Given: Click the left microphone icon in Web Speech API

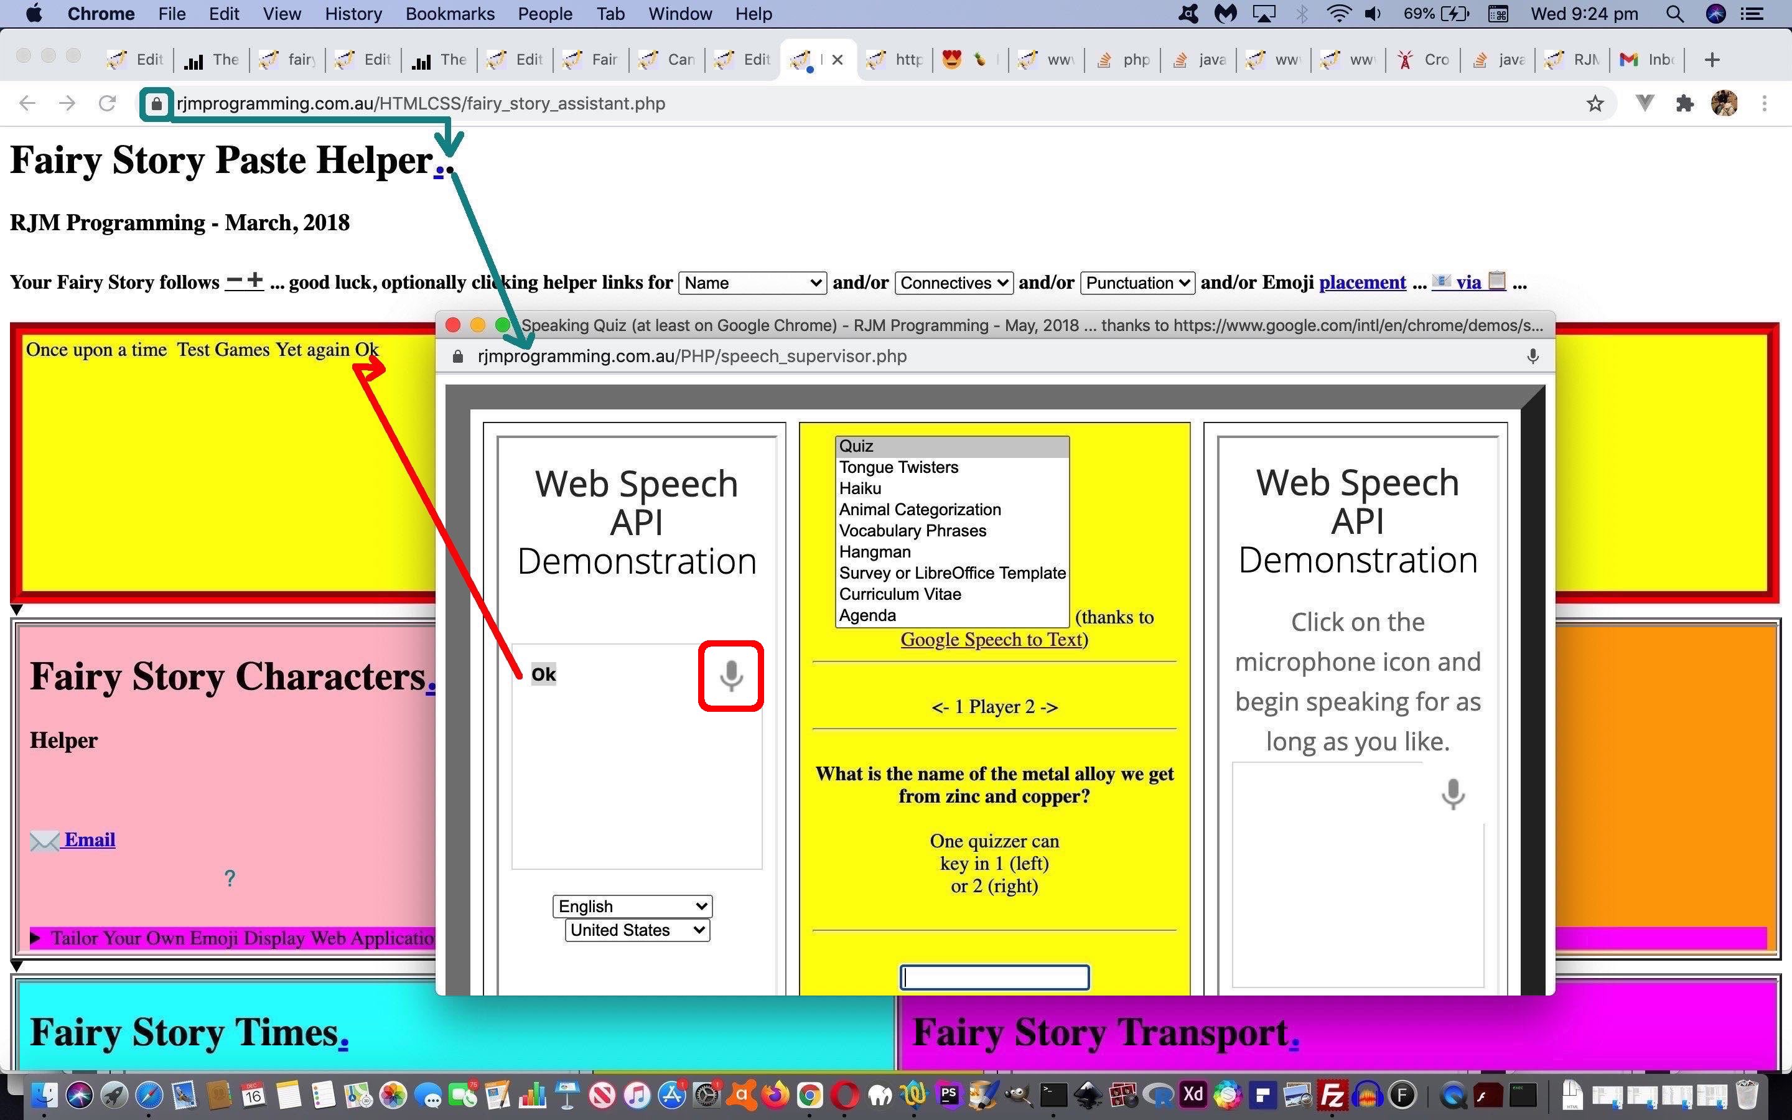Looking at the screenshot, I should pyautogui.click(x=732, y=673).
